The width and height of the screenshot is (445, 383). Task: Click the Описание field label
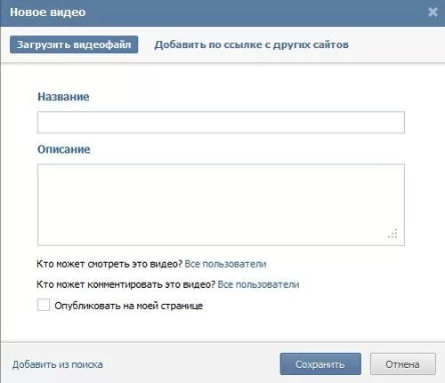pos(63,149)
